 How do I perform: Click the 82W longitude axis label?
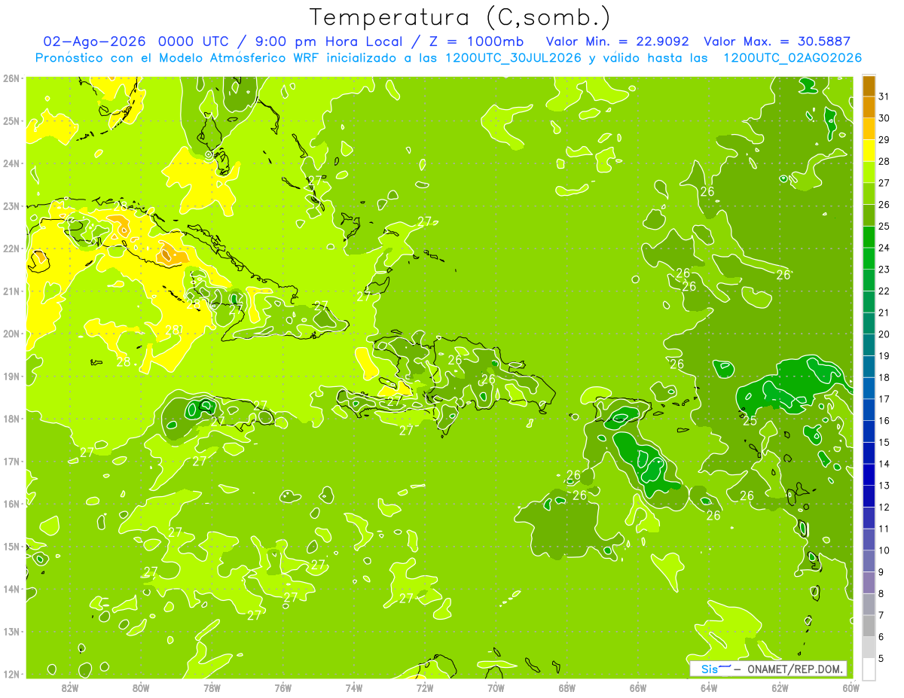(x=70, y=687)
